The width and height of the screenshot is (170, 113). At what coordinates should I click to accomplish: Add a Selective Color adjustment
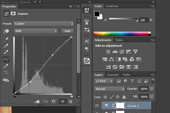pos(129,67)
